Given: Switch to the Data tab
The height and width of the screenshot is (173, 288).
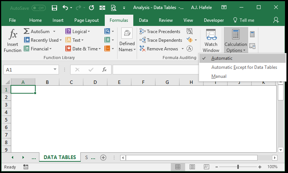Looking at the screenshot, I should coord(143,20).
